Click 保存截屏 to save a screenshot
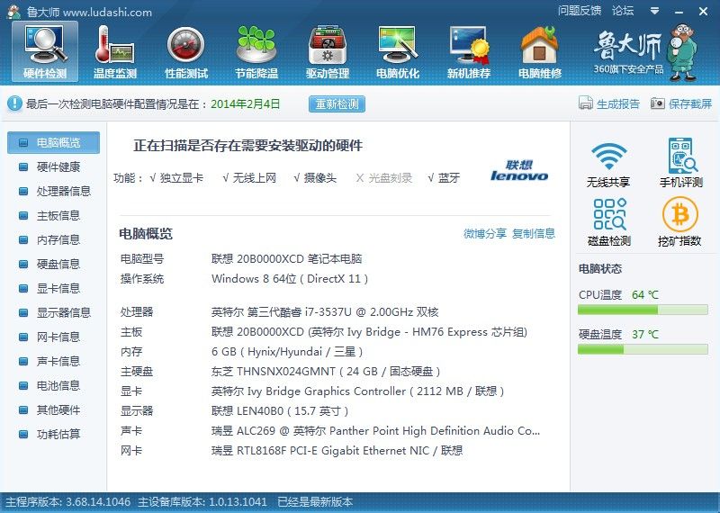 (x=681, y=103)
